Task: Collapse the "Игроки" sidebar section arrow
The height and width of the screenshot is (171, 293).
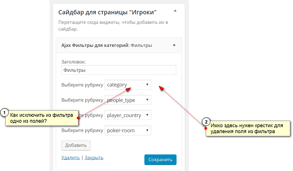Action: point(175,11)
